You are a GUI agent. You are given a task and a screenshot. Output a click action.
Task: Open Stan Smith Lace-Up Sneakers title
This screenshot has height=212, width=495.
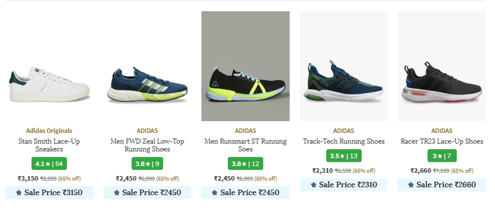[49, 145]
